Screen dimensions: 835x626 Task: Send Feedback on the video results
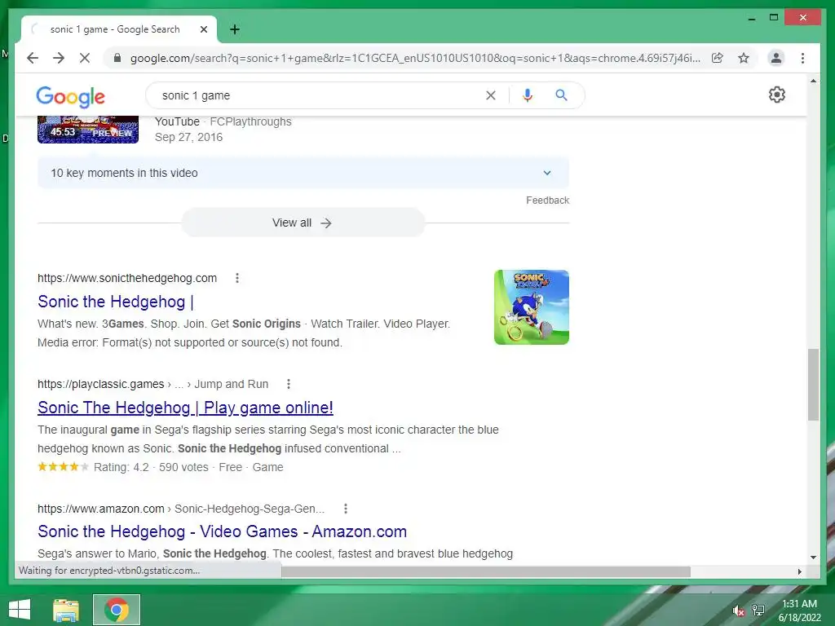click(547, 201)
